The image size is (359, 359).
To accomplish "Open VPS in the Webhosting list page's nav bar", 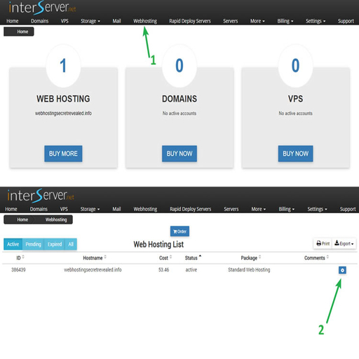I will (64, 209).
